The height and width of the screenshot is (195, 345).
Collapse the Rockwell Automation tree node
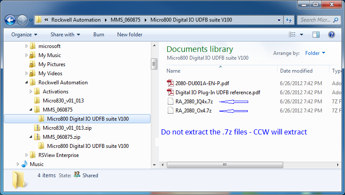click(x=27, y=83)
